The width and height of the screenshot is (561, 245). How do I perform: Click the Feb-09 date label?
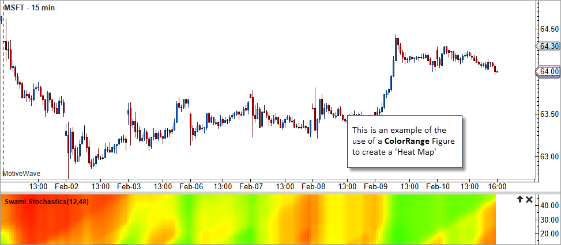pos(375,186)
